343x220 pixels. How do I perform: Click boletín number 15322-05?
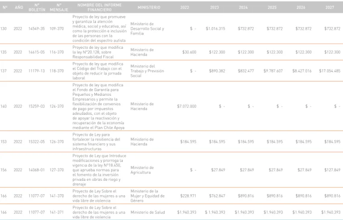tap(37, 142)
